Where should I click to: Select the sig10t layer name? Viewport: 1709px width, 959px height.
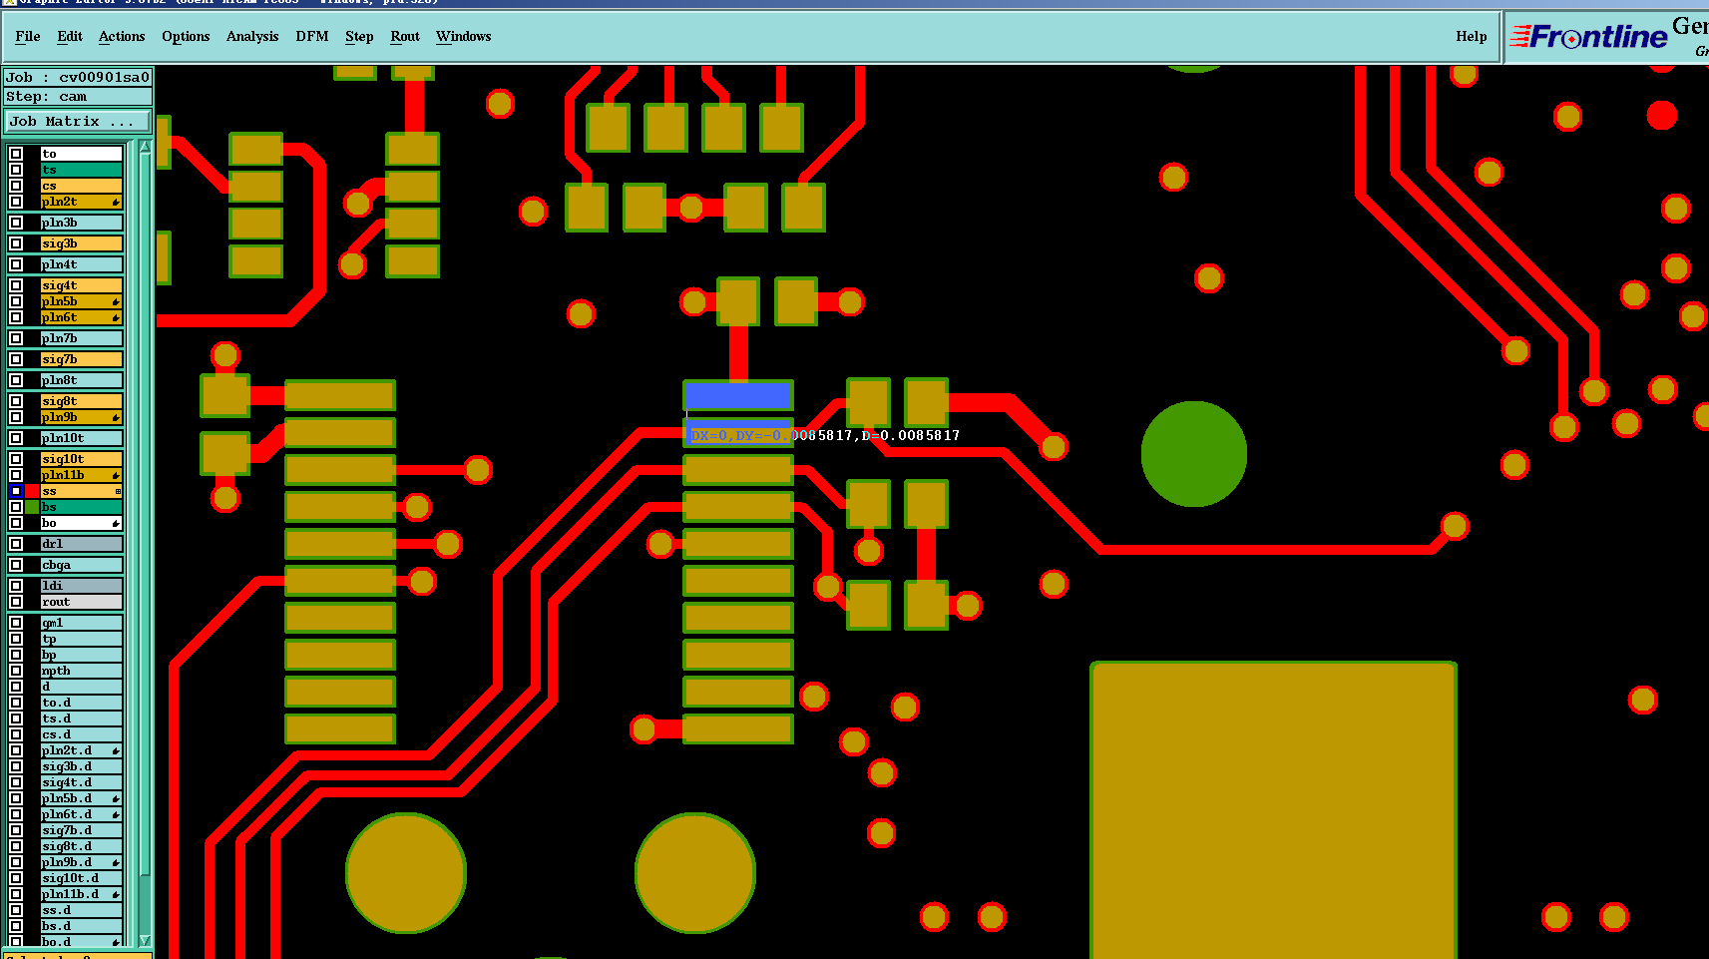point(81,459)
